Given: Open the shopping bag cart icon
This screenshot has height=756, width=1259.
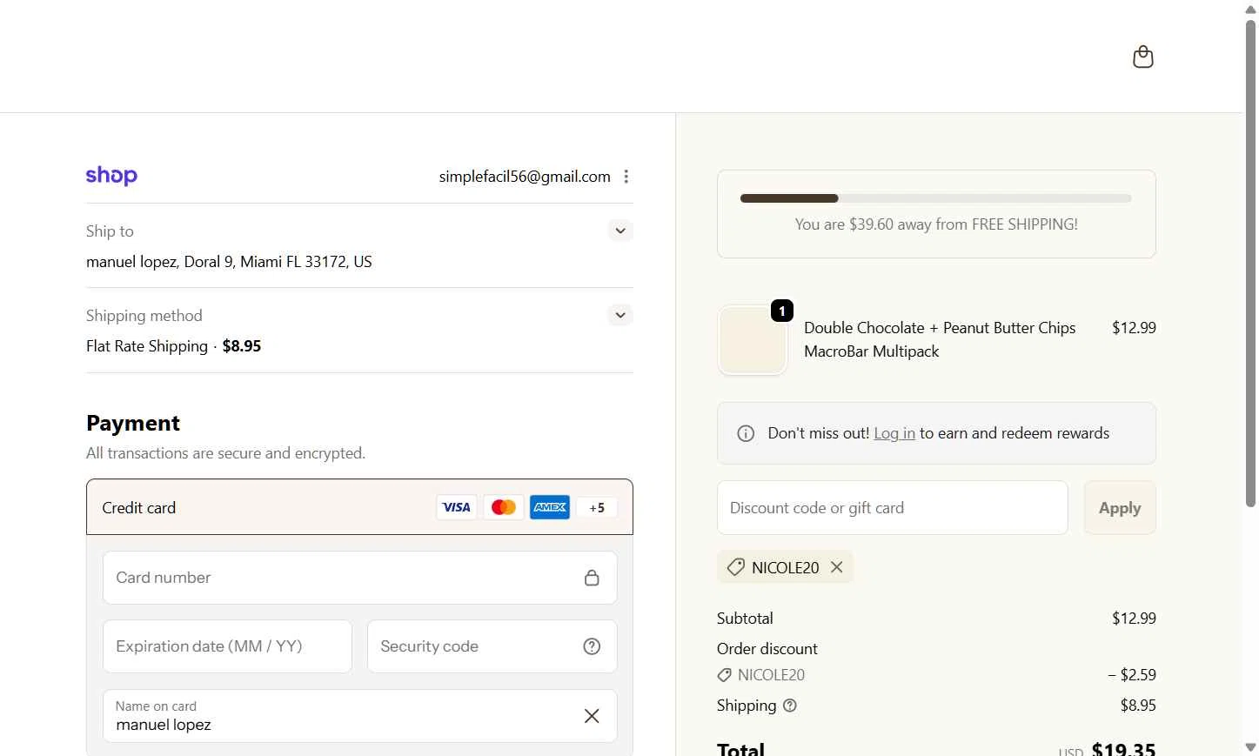Looking at the screenshot, I should (x=1142, y=57).
